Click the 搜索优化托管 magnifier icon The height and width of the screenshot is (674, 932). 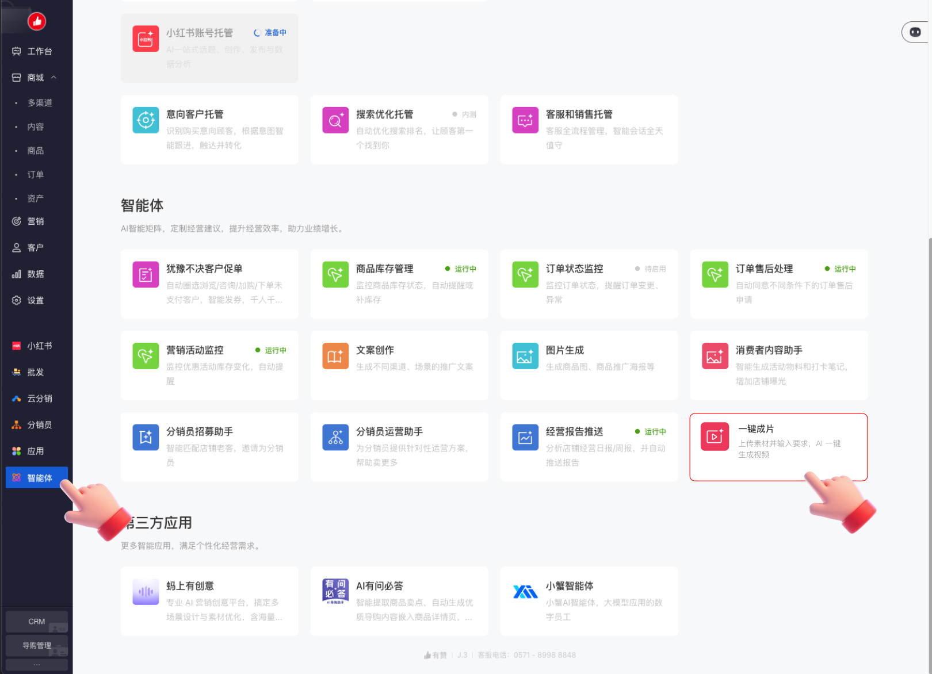click(335, 120)
